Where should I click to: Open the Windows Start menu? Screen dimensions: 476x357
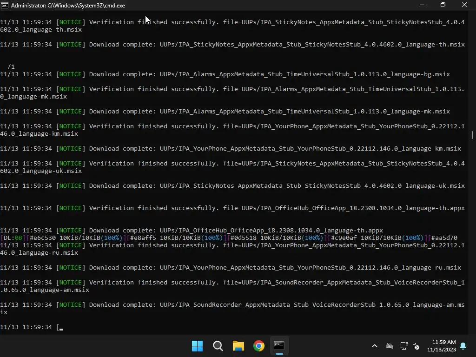(197, 346)
